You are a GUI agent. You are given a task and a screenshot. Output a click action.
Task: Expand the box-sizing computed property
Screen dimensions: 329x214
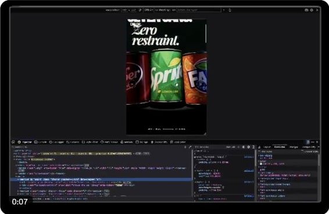pos(259,156)
